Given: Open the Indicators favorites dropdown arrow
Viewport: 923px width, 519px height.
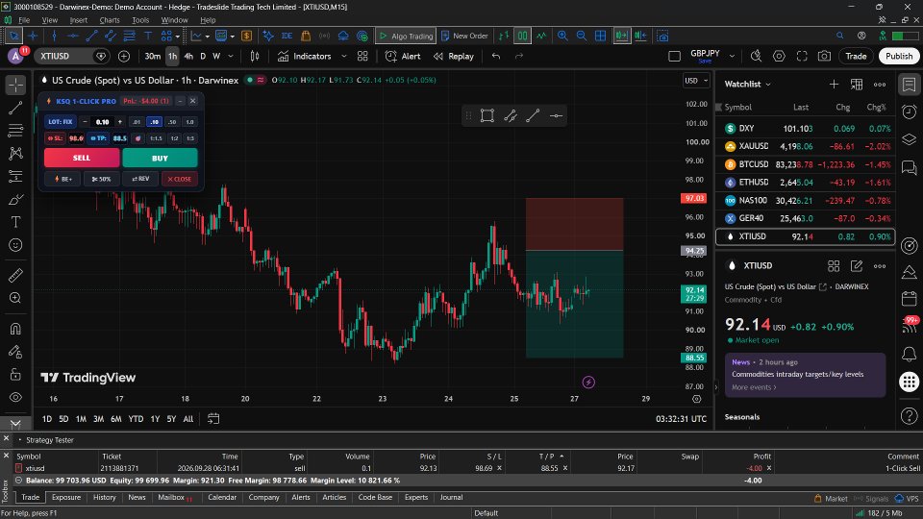Looking at the screenshot, I should 344,56.
